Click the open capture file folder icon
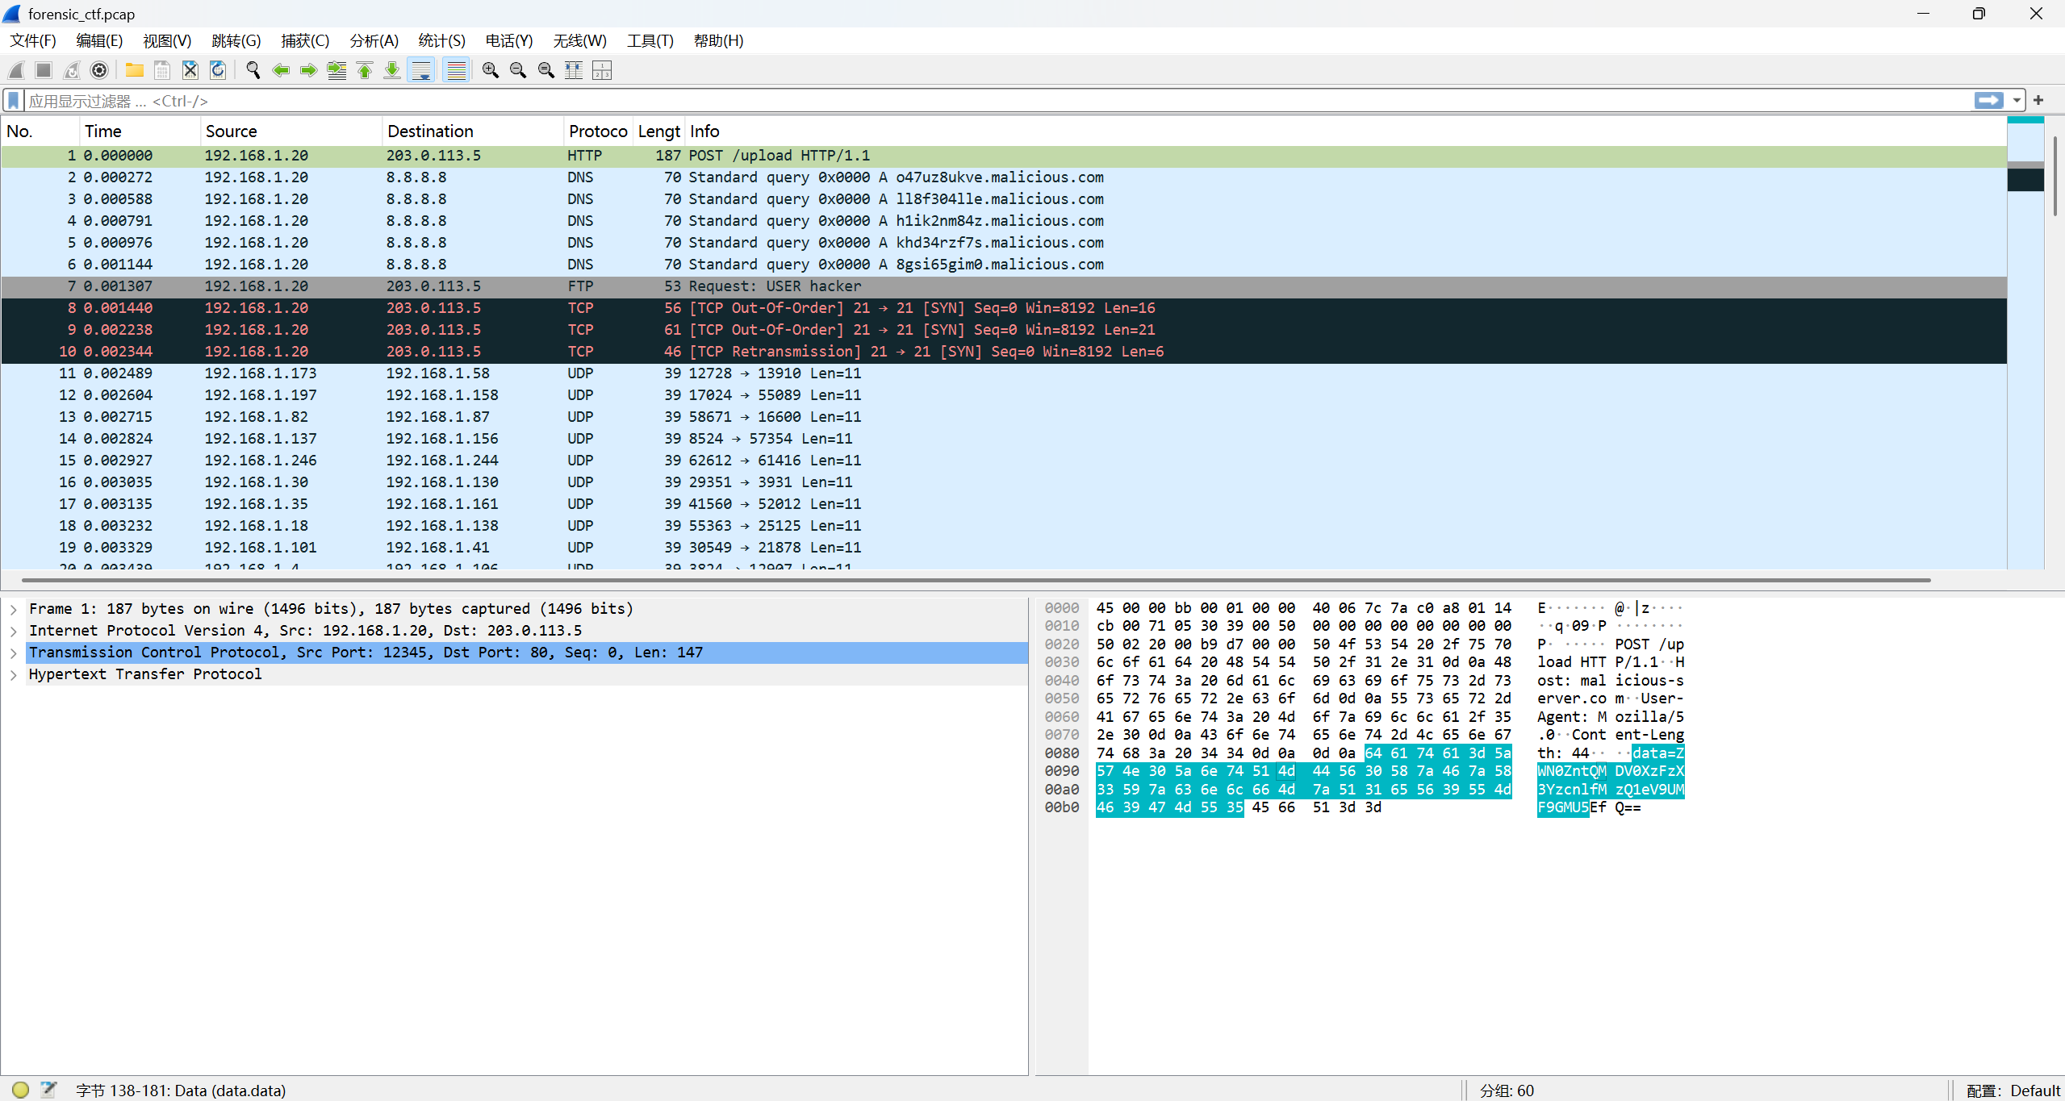 pyautogui.click(x=134, y=71)
